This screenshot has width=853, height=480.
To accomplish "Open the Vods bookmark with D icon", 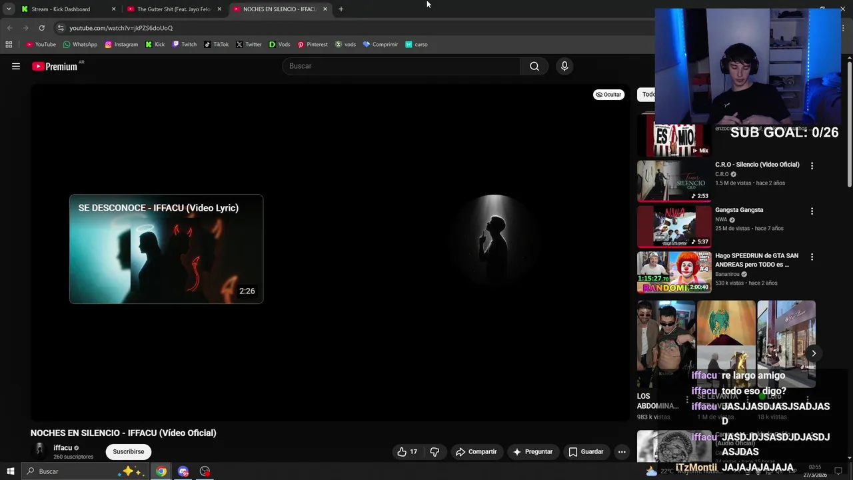I will [279, 45].
